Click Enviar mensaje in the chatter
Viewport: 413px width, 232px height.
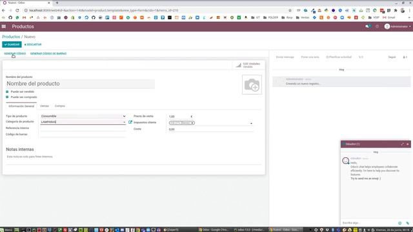point(285,57)
